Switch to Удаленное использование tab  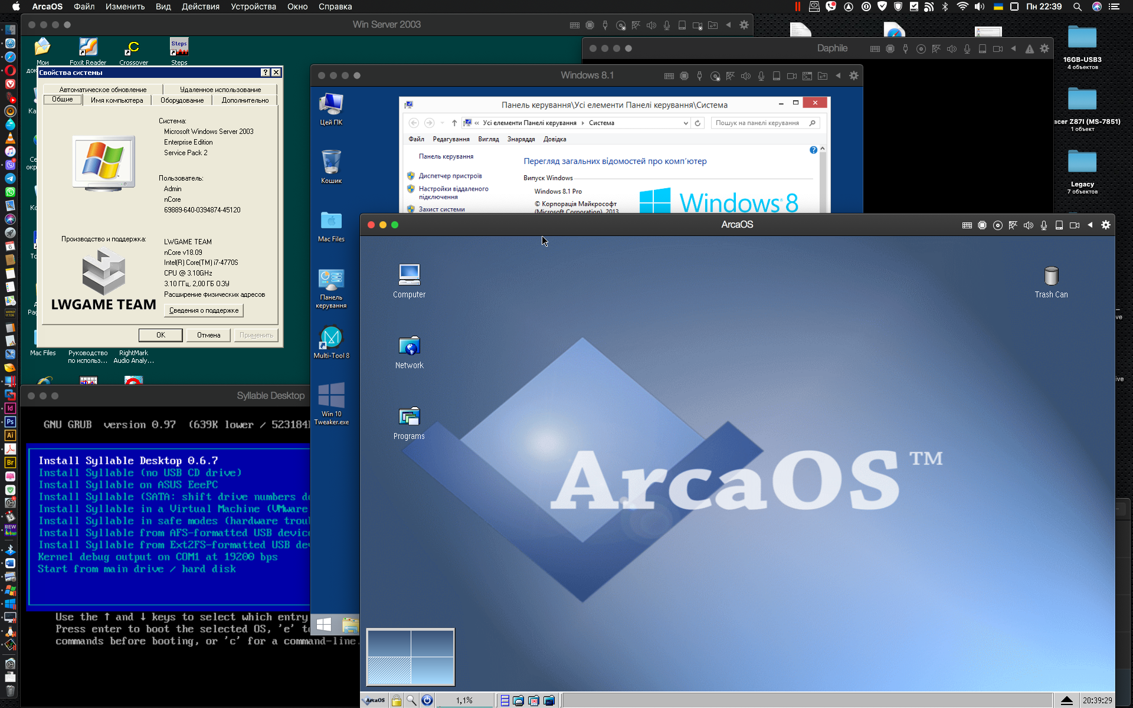point(220,90)
